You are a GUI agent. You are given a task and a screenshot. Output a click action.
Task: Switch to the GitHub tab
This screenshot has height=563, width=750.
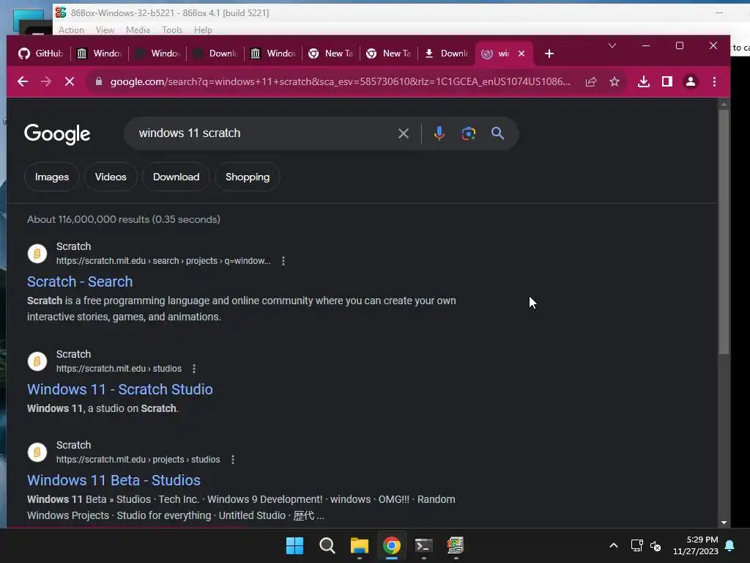pyautogui.click(x=41, y=54)
